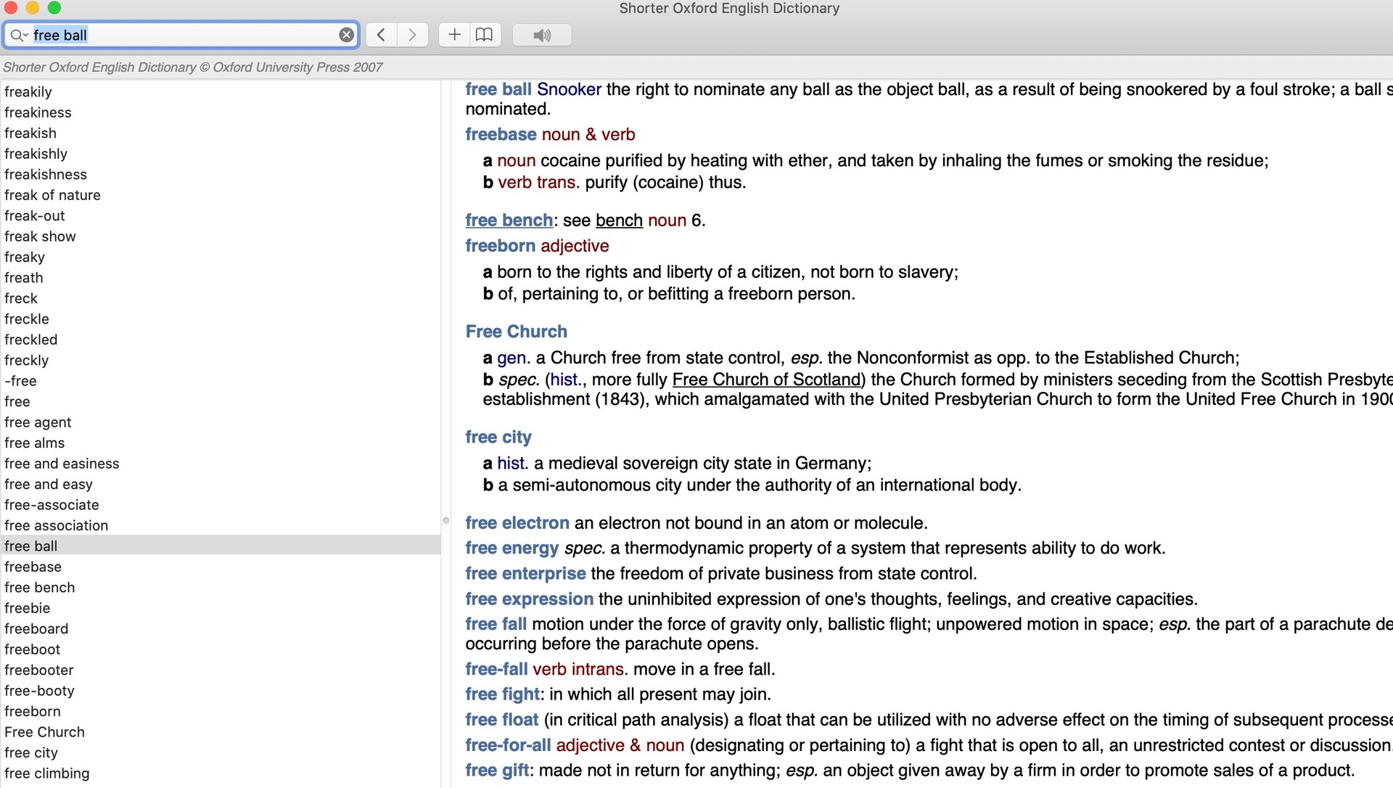Screen dimensions: 1393x788
Task: Click the 'free float' headword in definitions
Action: (502, 720)
